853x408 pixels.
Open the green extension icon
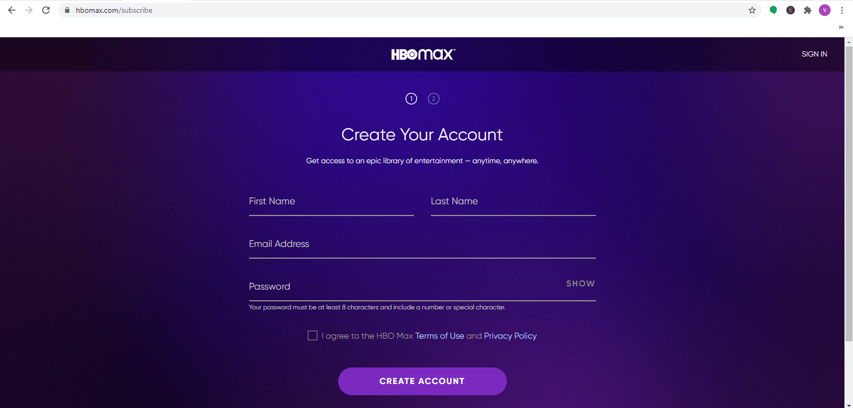coord(773,10)
